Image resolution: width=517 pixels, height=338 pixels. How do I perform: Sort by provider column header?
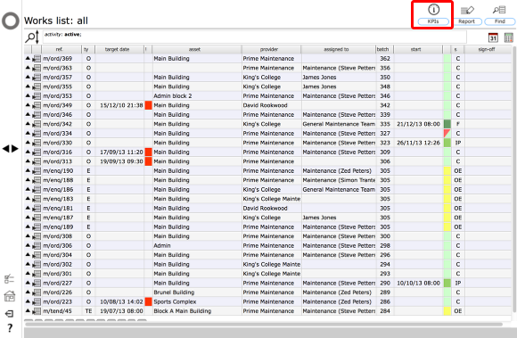coord(271,49)
